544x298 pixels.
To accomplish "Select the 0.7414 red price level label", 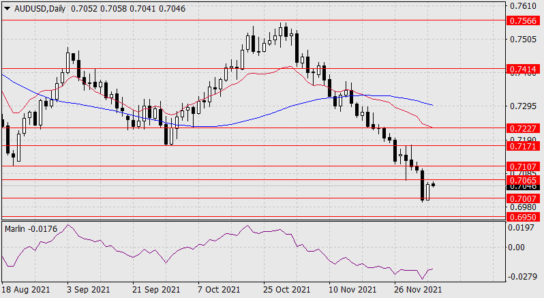I will [x=523, y=69].
